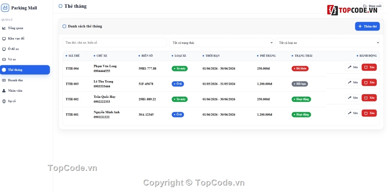The image size is (387, 192).
Task: Click Sửa for Lê Thu Trang
Action: (x=352, y=82)
